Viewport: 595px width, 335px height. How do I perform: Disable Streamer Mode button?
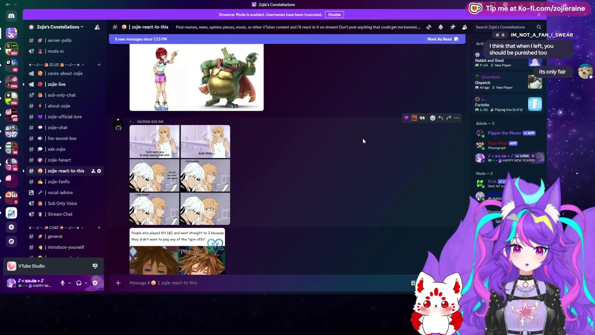[334, 14]
